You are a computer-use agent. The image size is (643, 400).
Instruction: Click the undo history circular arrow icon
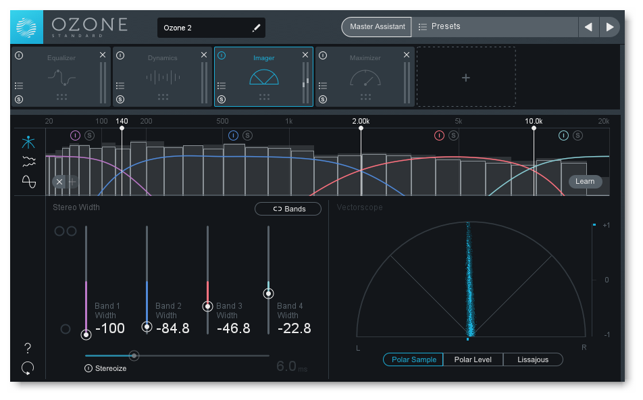[28, 368]
